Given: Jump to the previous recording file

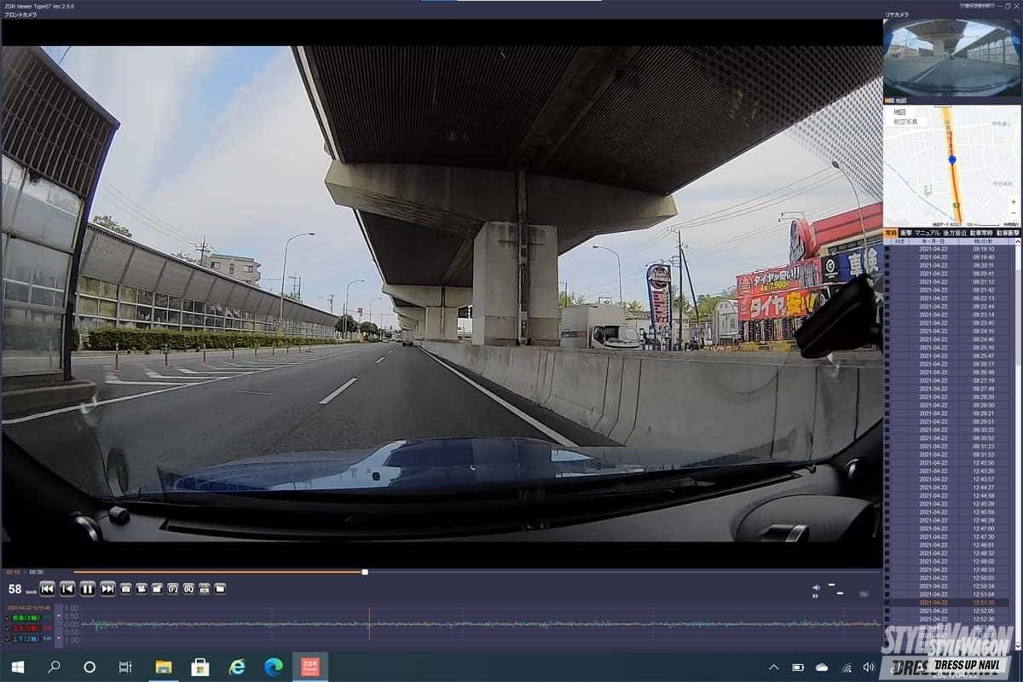Looking at the screenshot, I should (x=47, y=588).
